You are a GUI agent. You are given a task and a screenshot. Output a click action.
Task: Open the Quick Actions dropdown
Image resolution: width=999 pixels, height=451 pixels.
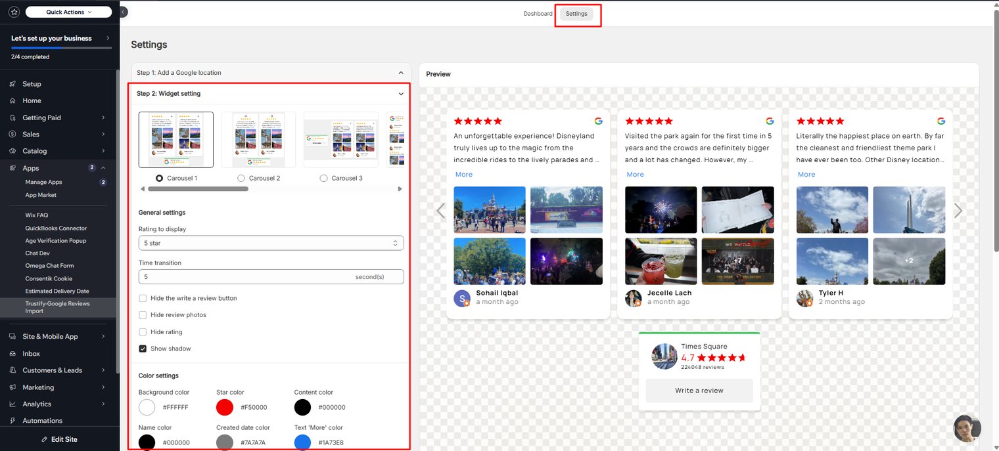(69, 12)
